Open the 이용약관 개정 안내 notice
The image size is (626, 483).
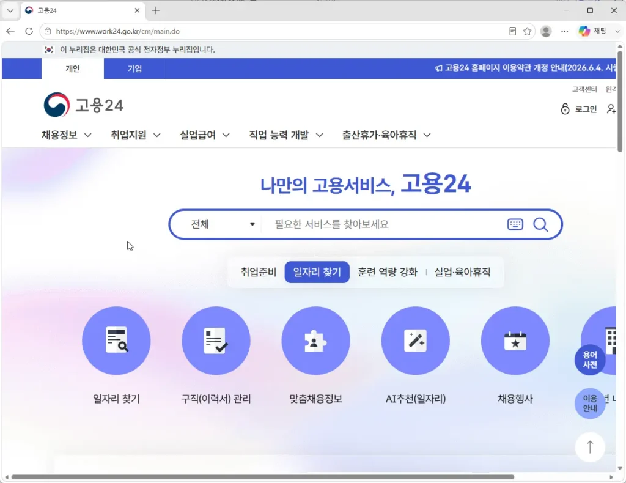(531, 68)
